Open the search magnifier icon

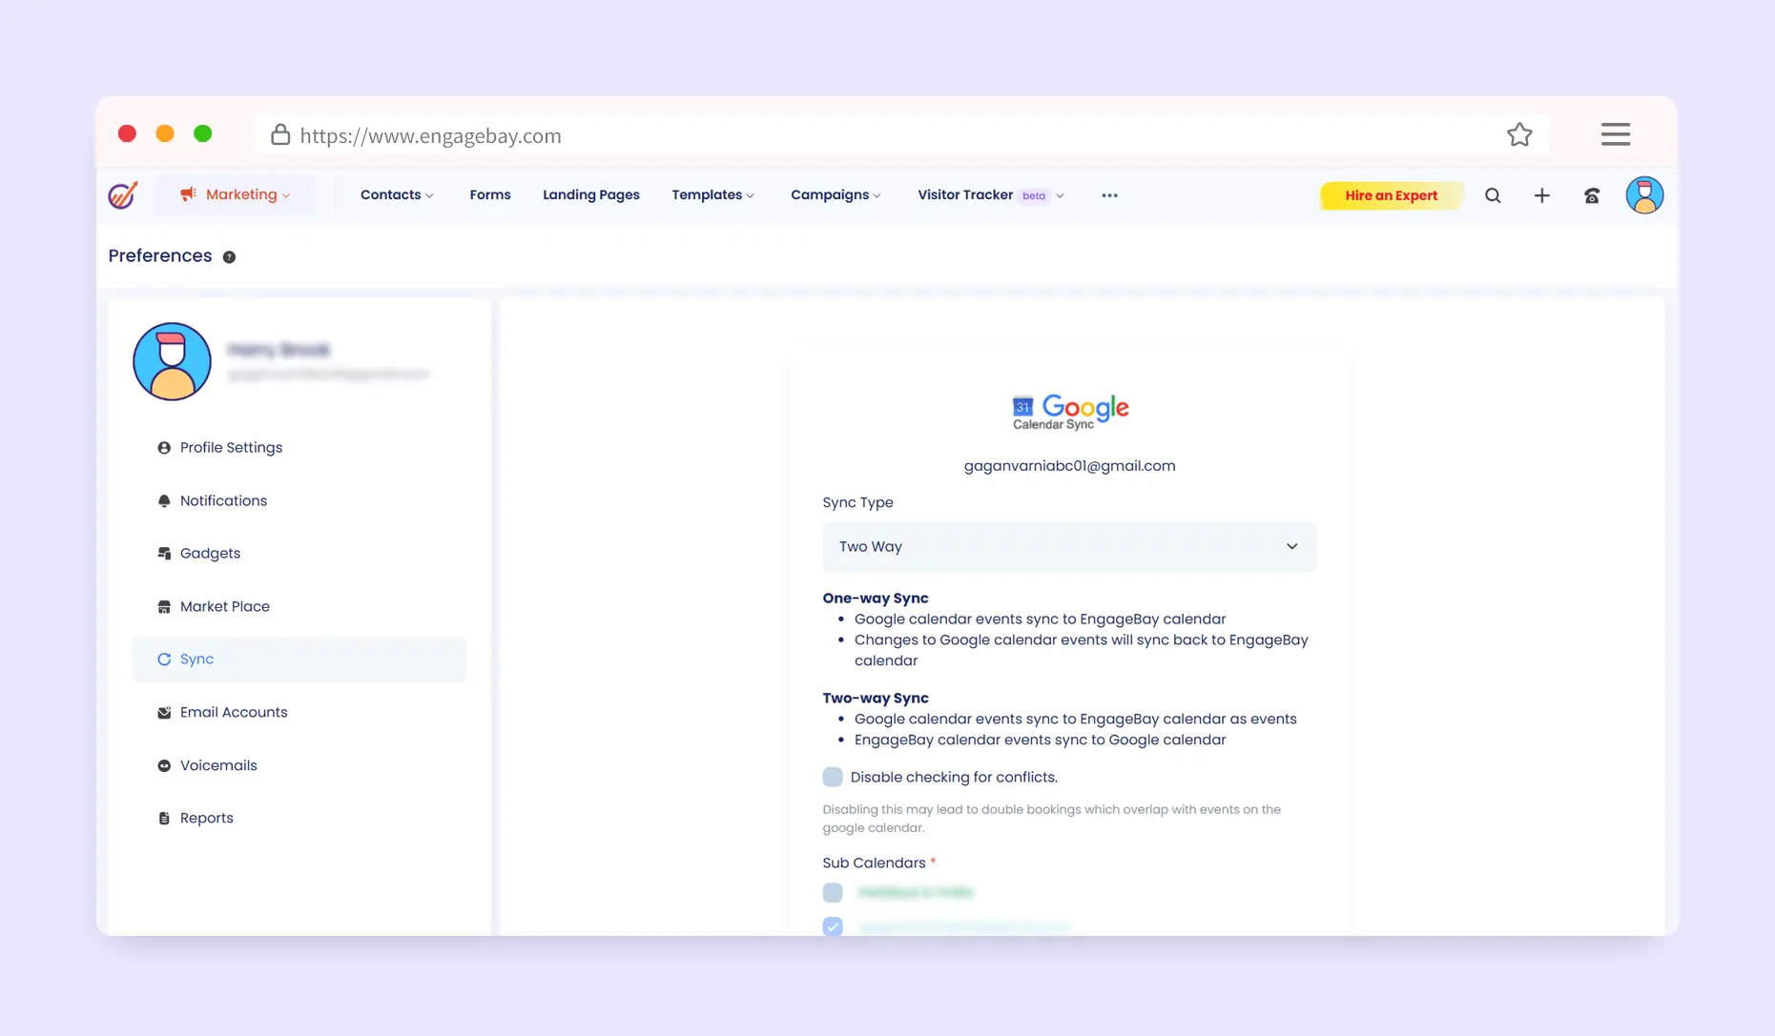1493,195
